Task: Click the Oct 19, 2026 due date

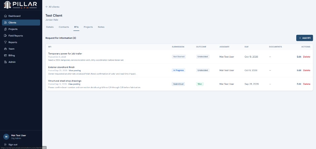Action: coord(251,57)
